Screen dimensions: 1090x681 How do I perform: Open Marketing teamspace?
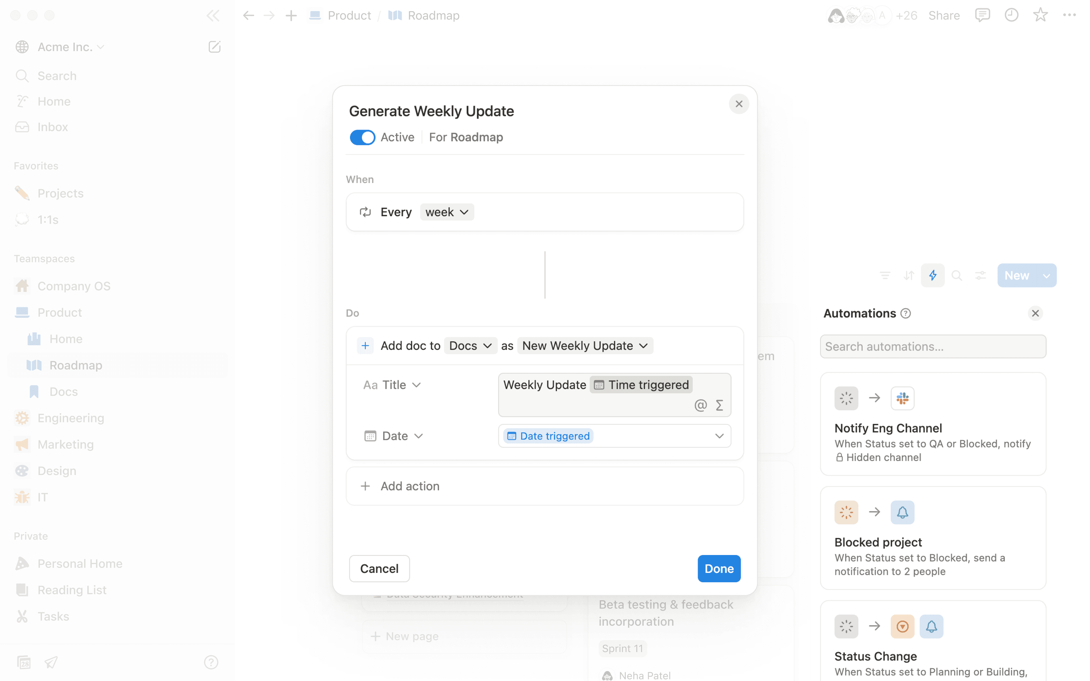coord(117,445)
